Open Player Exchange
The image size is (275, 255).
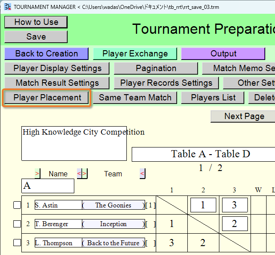(x=135, y=54)
